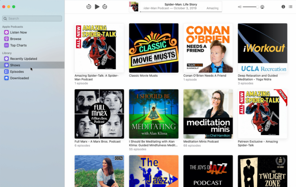
Task: Skip back 15 seconds
Action: 89,7
